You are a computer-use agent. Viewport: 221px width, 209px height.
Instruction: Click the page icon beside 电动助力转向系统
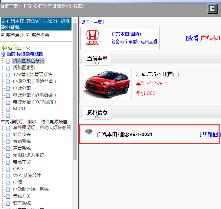[8, 190]
